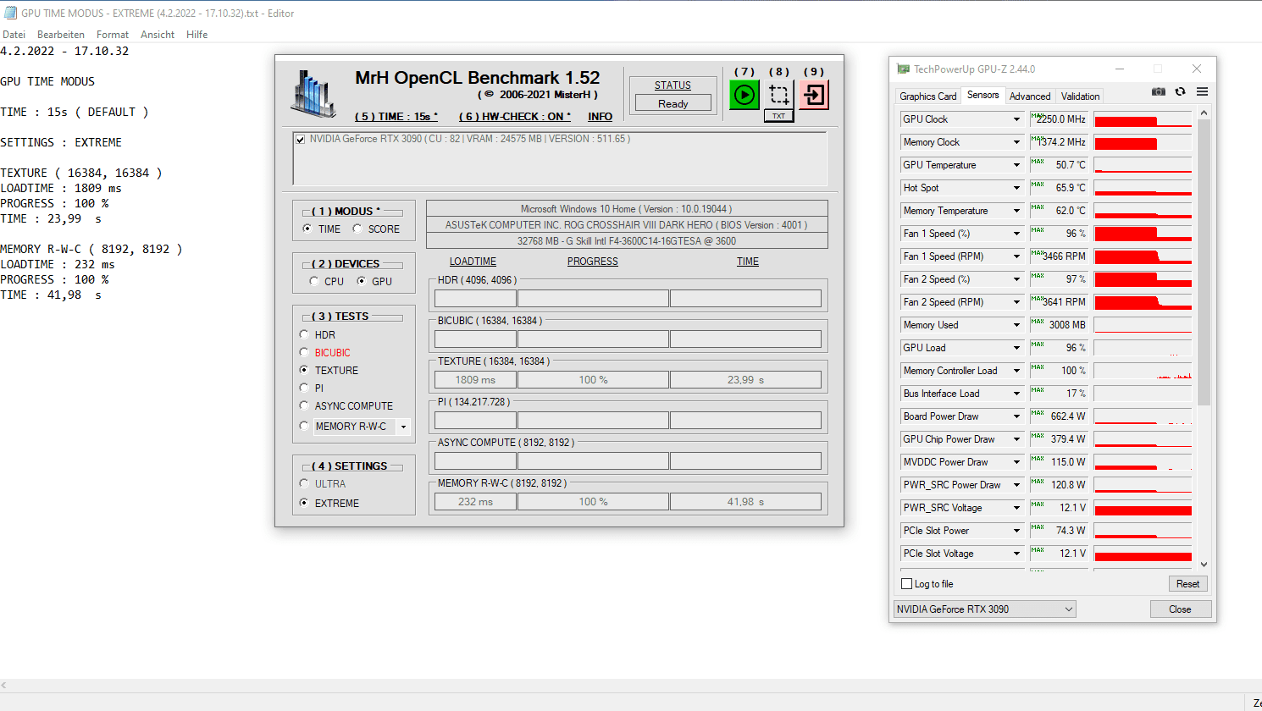The image size is (1262, 711).
Task: Open GPU Clock sensor dropdown
Action: [1016, 119]
